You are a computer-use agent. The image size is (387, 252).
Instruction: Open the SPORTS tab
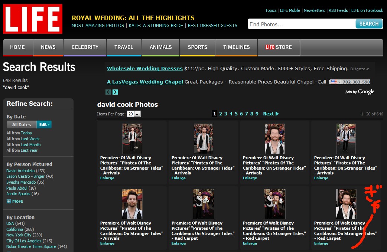(198, 48)
